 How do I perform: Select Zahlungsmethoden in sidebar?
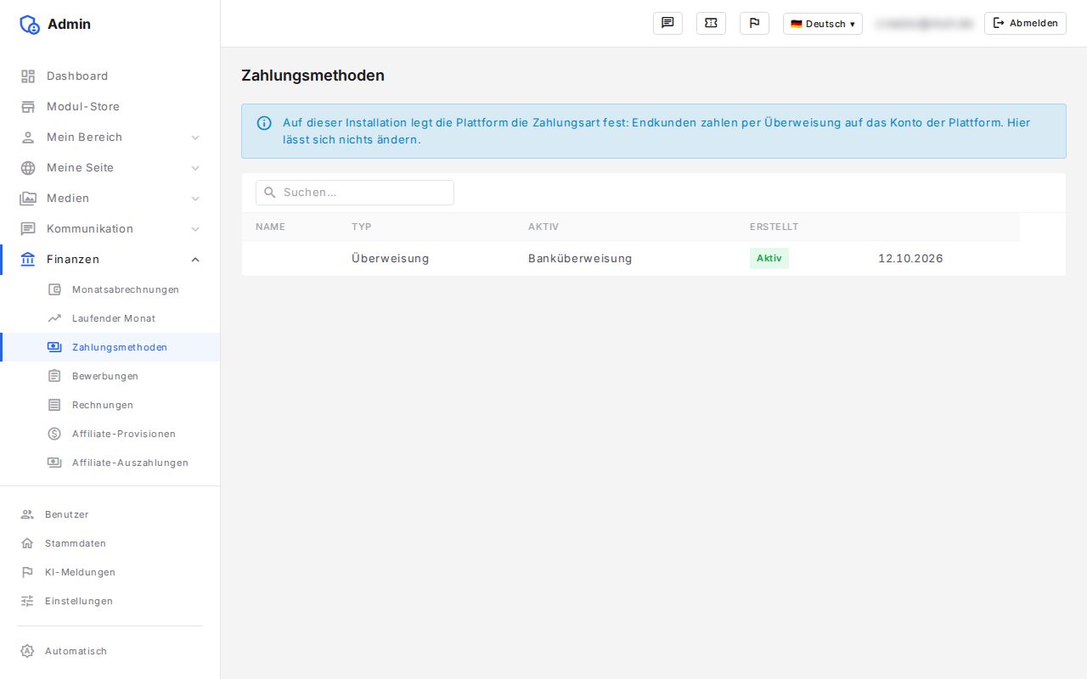110,347
